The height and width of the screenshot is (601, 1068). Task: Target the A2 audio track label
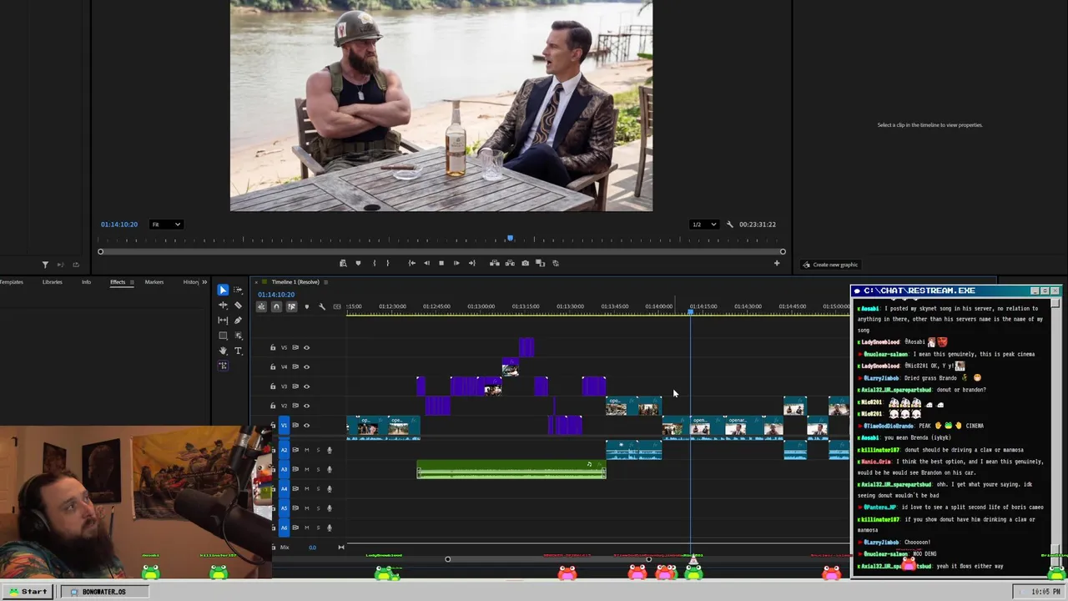click(x=284, y=450)
